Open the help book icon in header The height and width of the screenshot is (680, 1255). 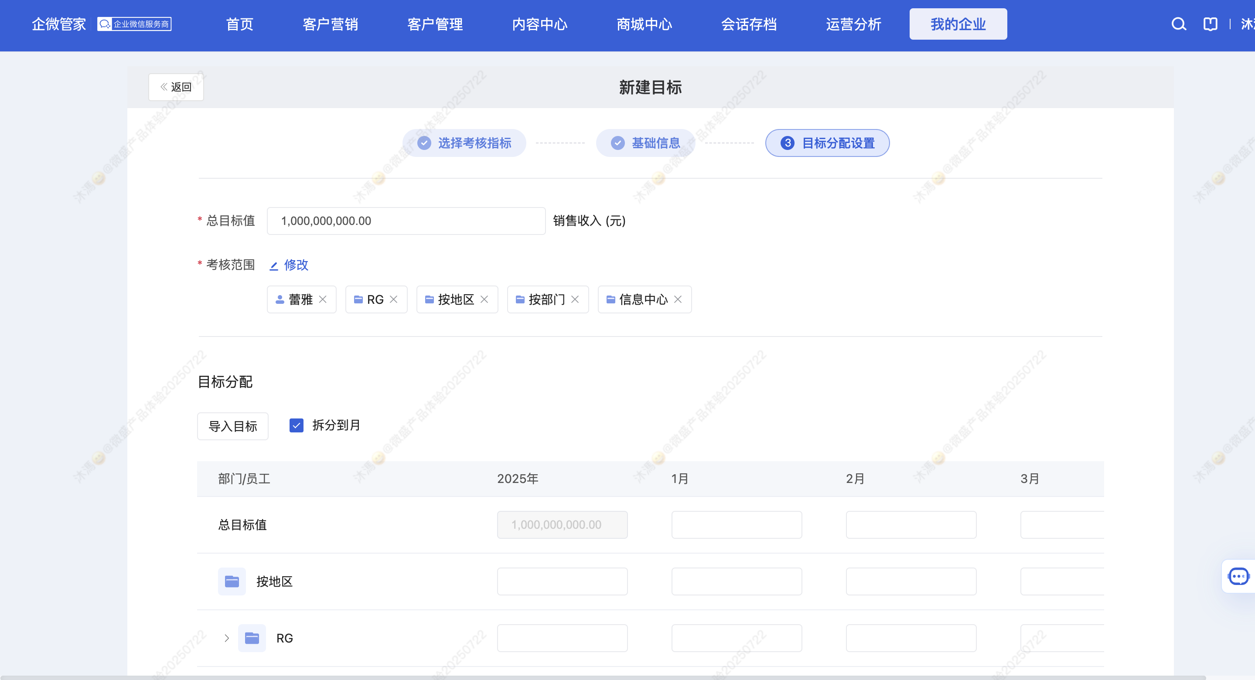(1210, 24)
